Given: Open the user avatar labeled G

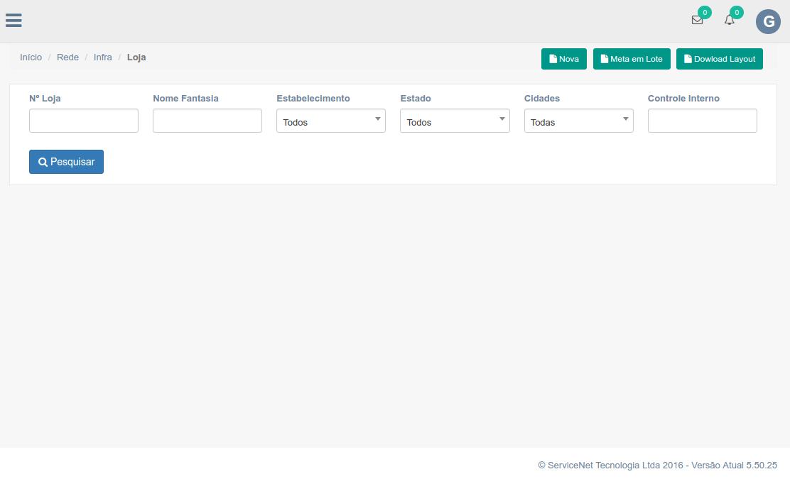Looking at the screenshot, I should click(768, 22).
